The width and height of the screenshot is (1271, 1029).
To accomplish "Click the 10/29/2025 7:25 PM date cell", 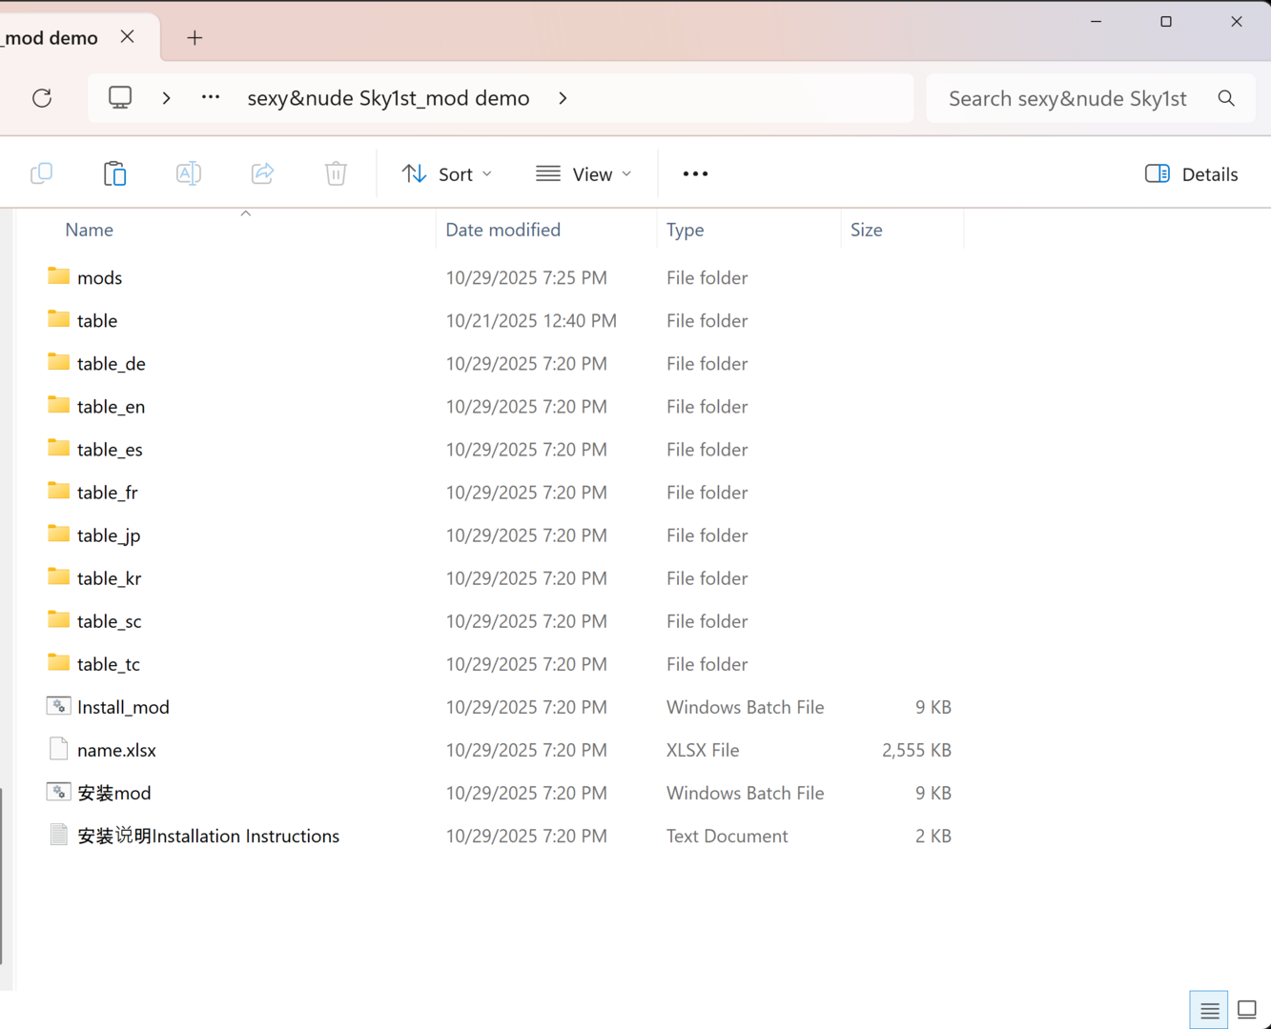I will (526, 277).
